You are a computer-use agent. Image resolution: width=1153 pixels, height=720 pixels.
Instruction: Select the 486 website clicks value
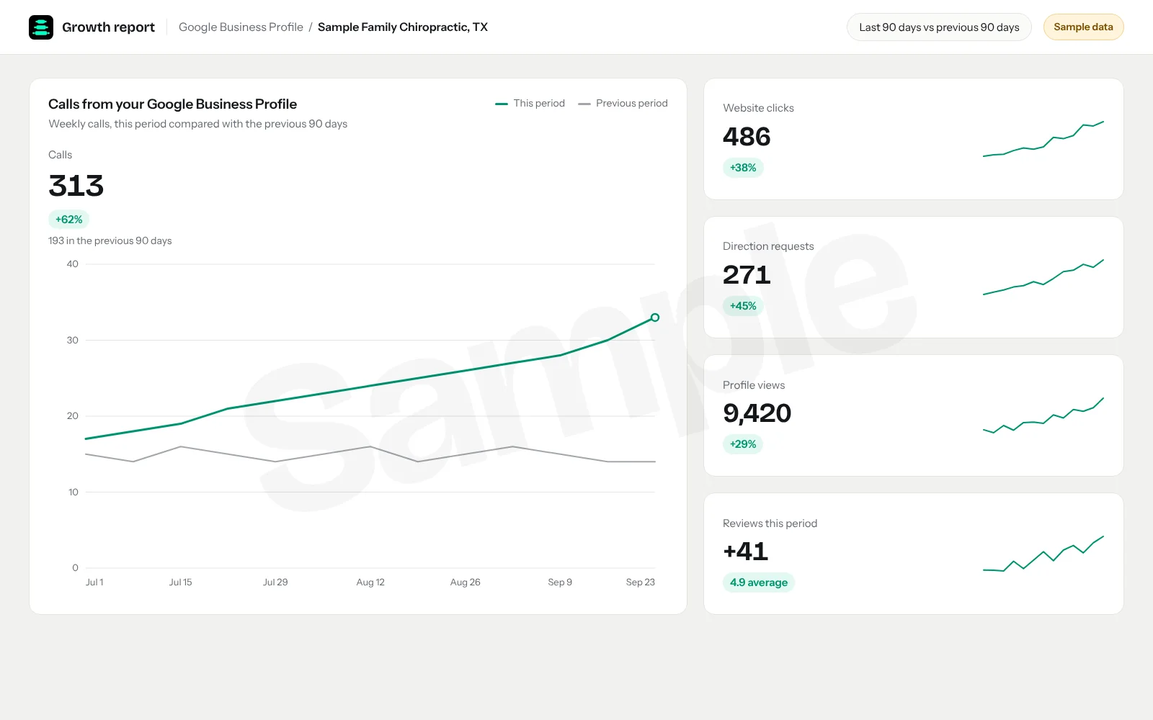point(747,137)
